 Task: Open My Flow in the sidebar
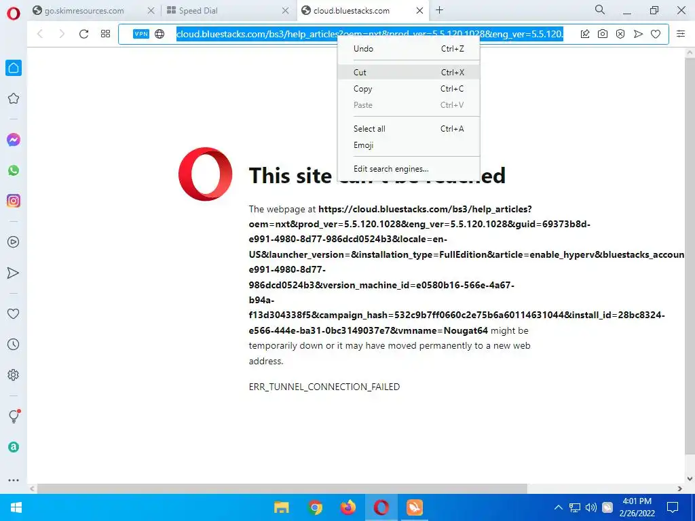(x=14, y=273)
